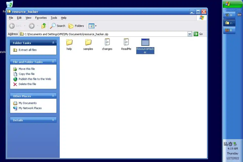Screen dimensions: 243x162
Task: Click the Go button
Action: (198, 34)
